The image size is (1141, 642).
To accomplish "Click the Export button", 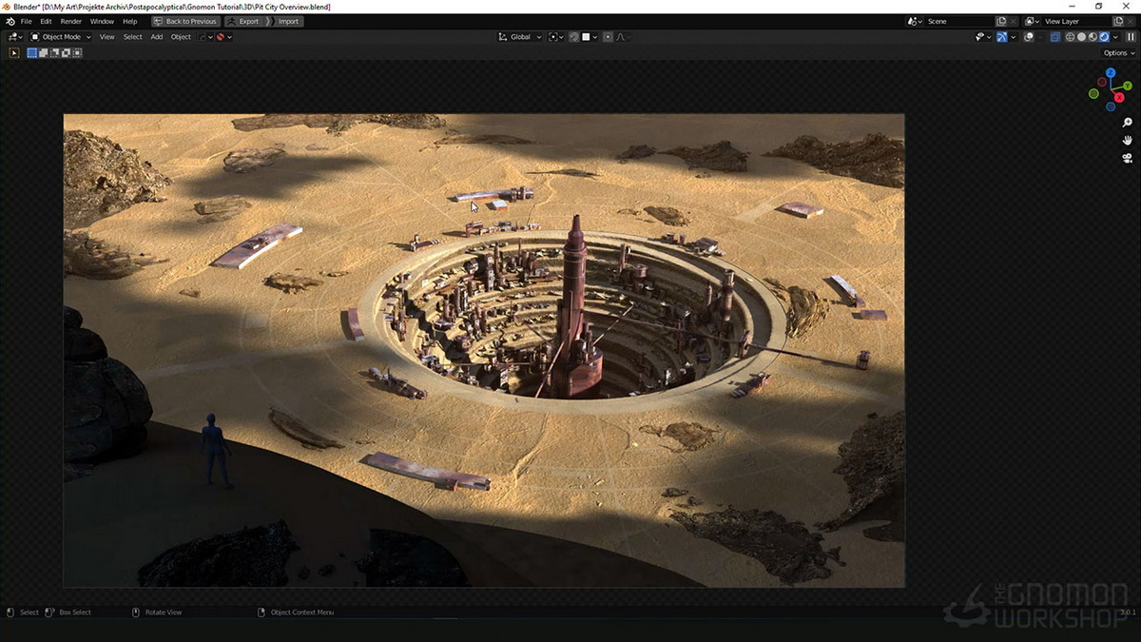I will pos(243,21).
